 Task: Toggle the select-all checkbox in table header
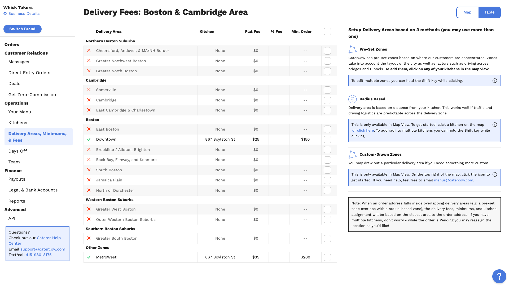click(x=327, y=32)
